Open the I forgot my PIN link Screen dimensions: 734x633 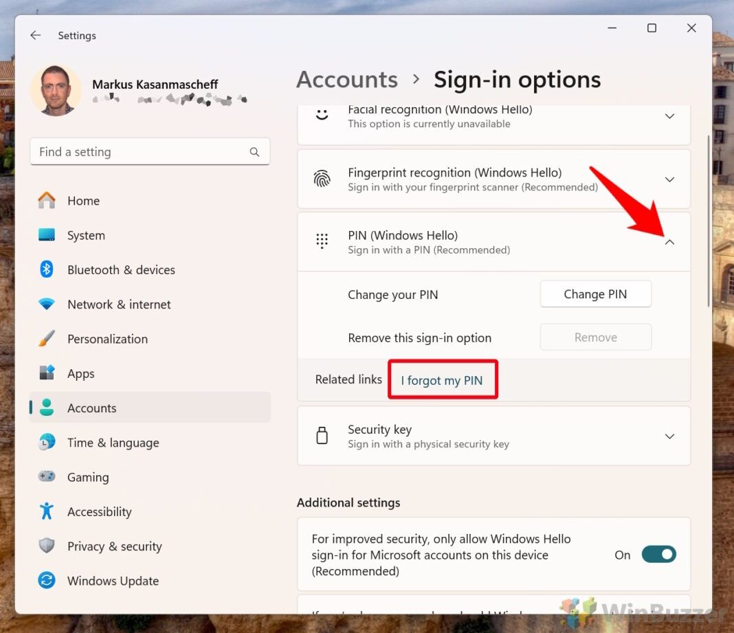point(441,380)
